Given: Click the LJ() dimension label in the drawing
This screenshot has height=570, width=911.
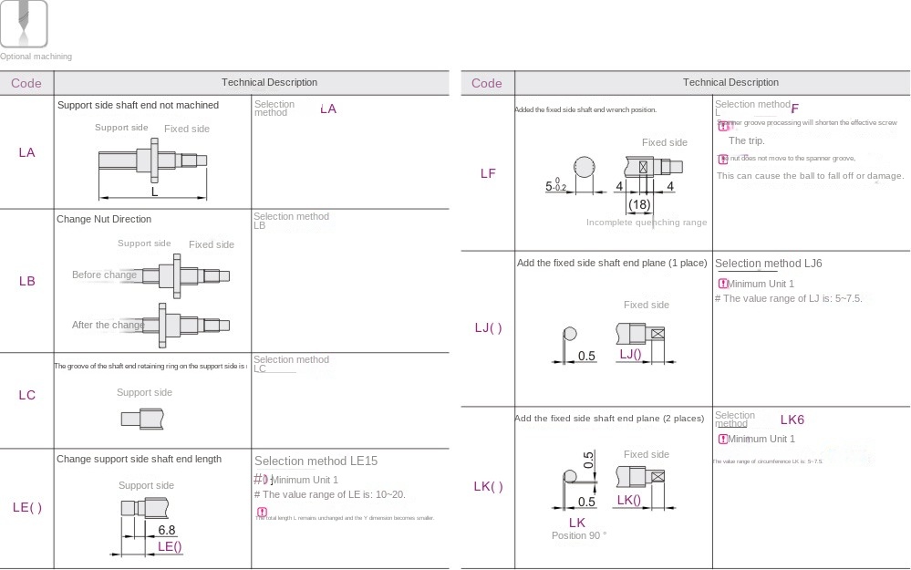Looking at the screenshot, I should coord(630,355).
